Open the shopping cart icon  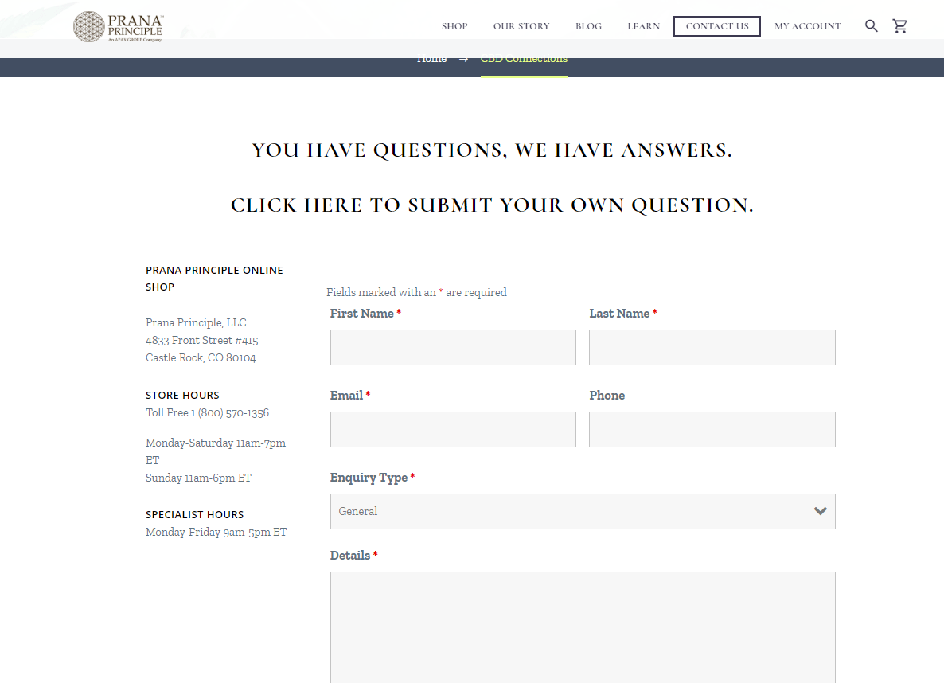coord(900,26)
